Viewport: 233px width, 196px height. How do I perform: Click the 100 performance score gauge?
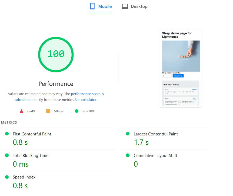click(56, 54)
